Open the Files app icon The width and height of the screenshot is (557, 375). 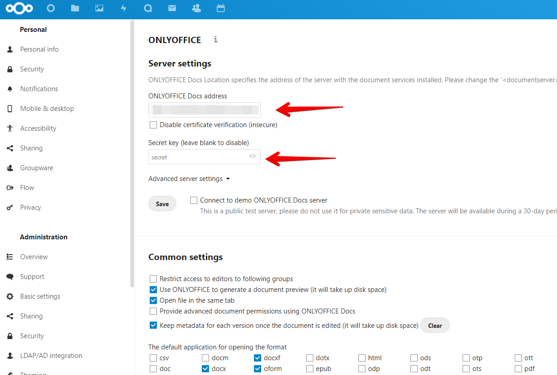click(x=75, y=8)
